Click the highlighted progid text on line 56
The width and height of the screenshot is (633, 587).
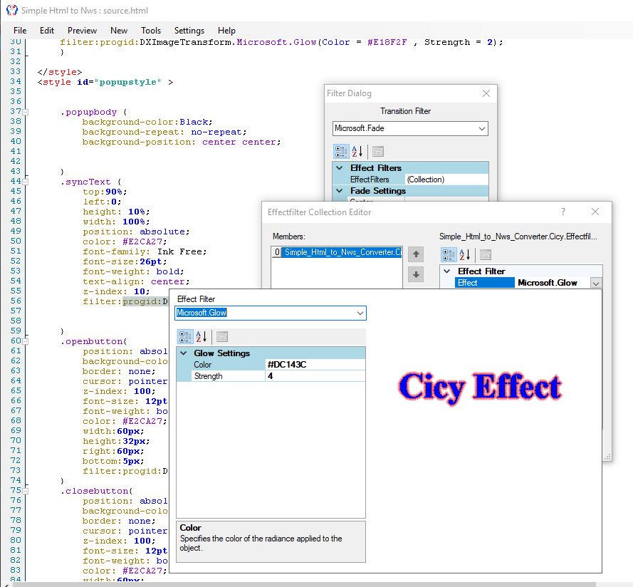(x=145, y=301)
